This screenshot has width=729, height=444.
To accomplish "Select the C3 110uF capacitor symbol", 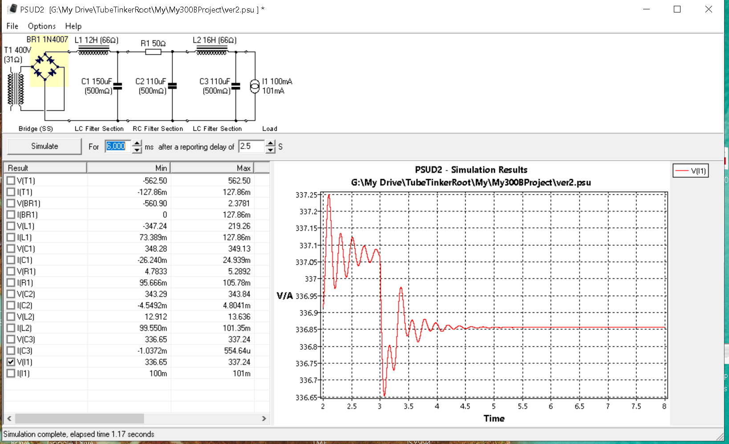I will pos(236,86).
